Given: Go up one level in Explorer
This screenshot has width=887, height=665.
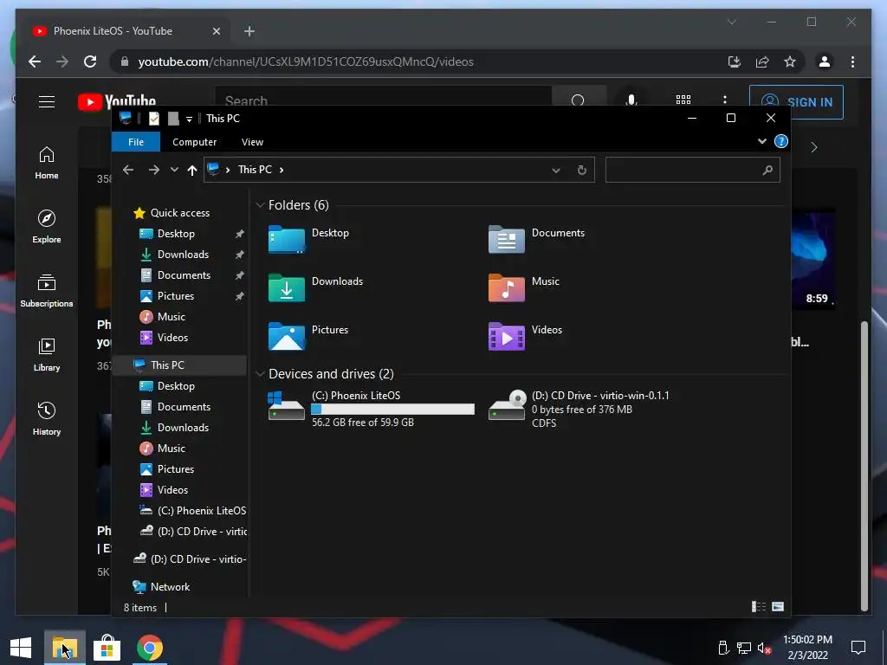Looking at the screenshot, I should pos(192,170).
